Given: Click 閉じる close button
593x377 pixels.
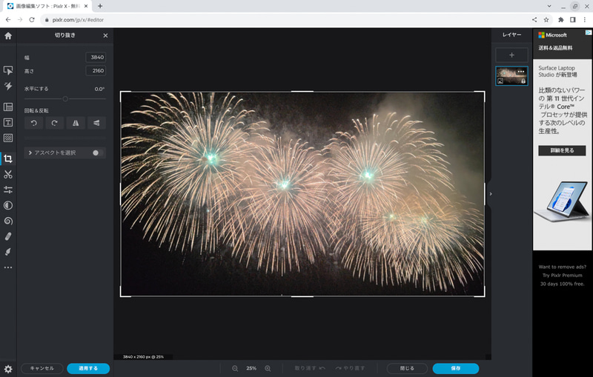Looking at the screenshot, I should pyautogui.click(x=407, y=368).
